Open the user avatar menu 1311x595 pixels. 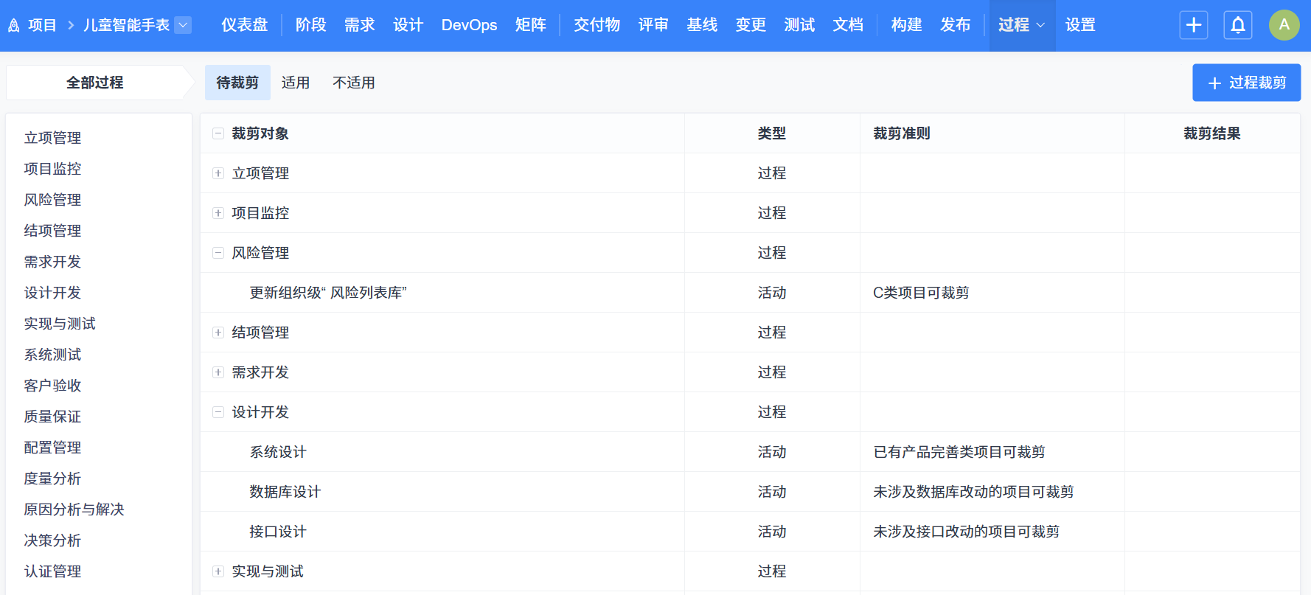point(1284,25)
